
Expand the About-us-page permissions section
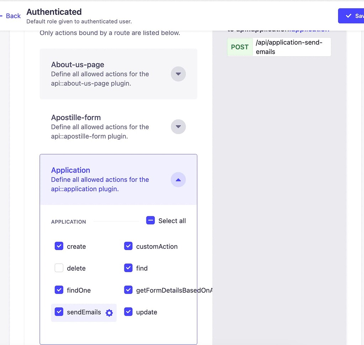[x=178, y=74]
